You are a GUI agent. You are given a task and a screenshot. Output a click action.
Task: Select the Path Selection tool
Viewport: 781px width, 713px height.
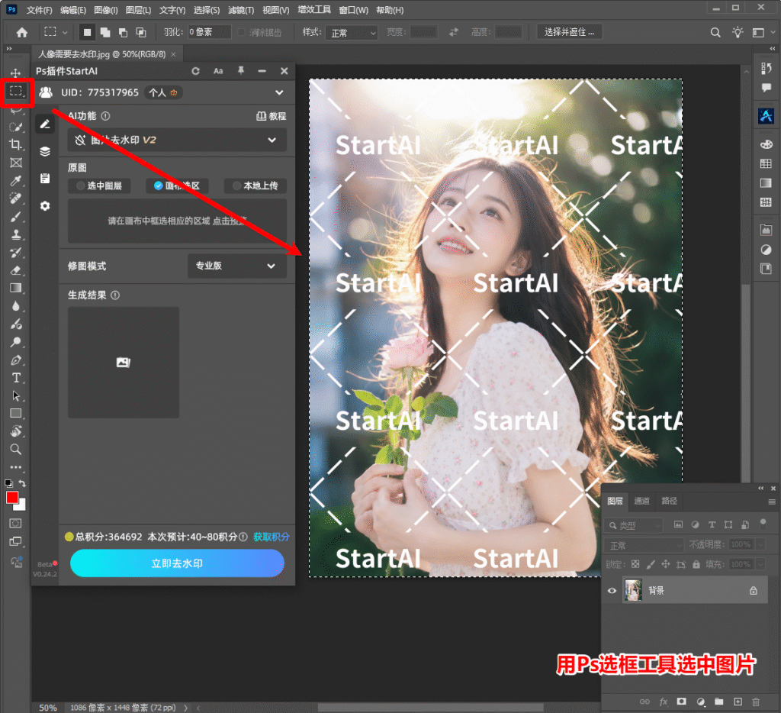tap(15, 396)
